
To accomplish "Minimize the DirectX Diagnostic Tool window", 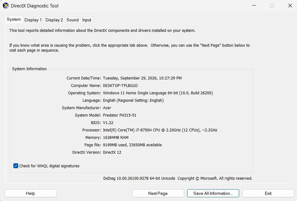I will tap(254, 6).
